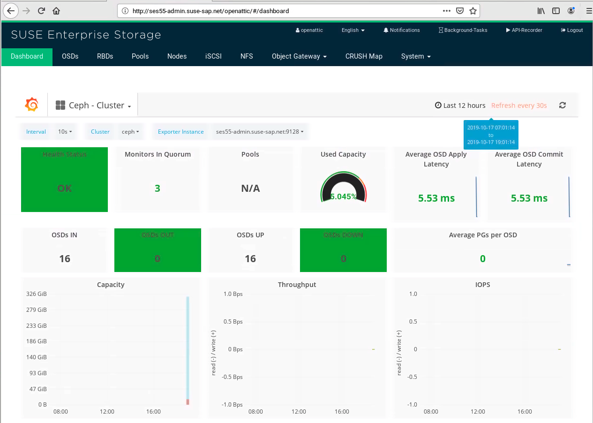Click the Pocket save icon
This screenshot has width=593, height=423.
(x=460, y=11)
